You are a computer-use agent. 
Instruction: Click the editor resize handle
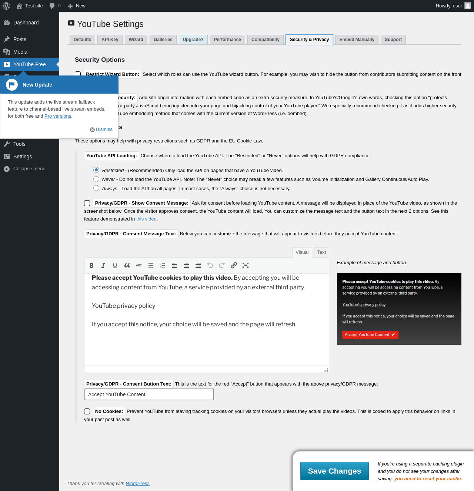pos(326,370)
